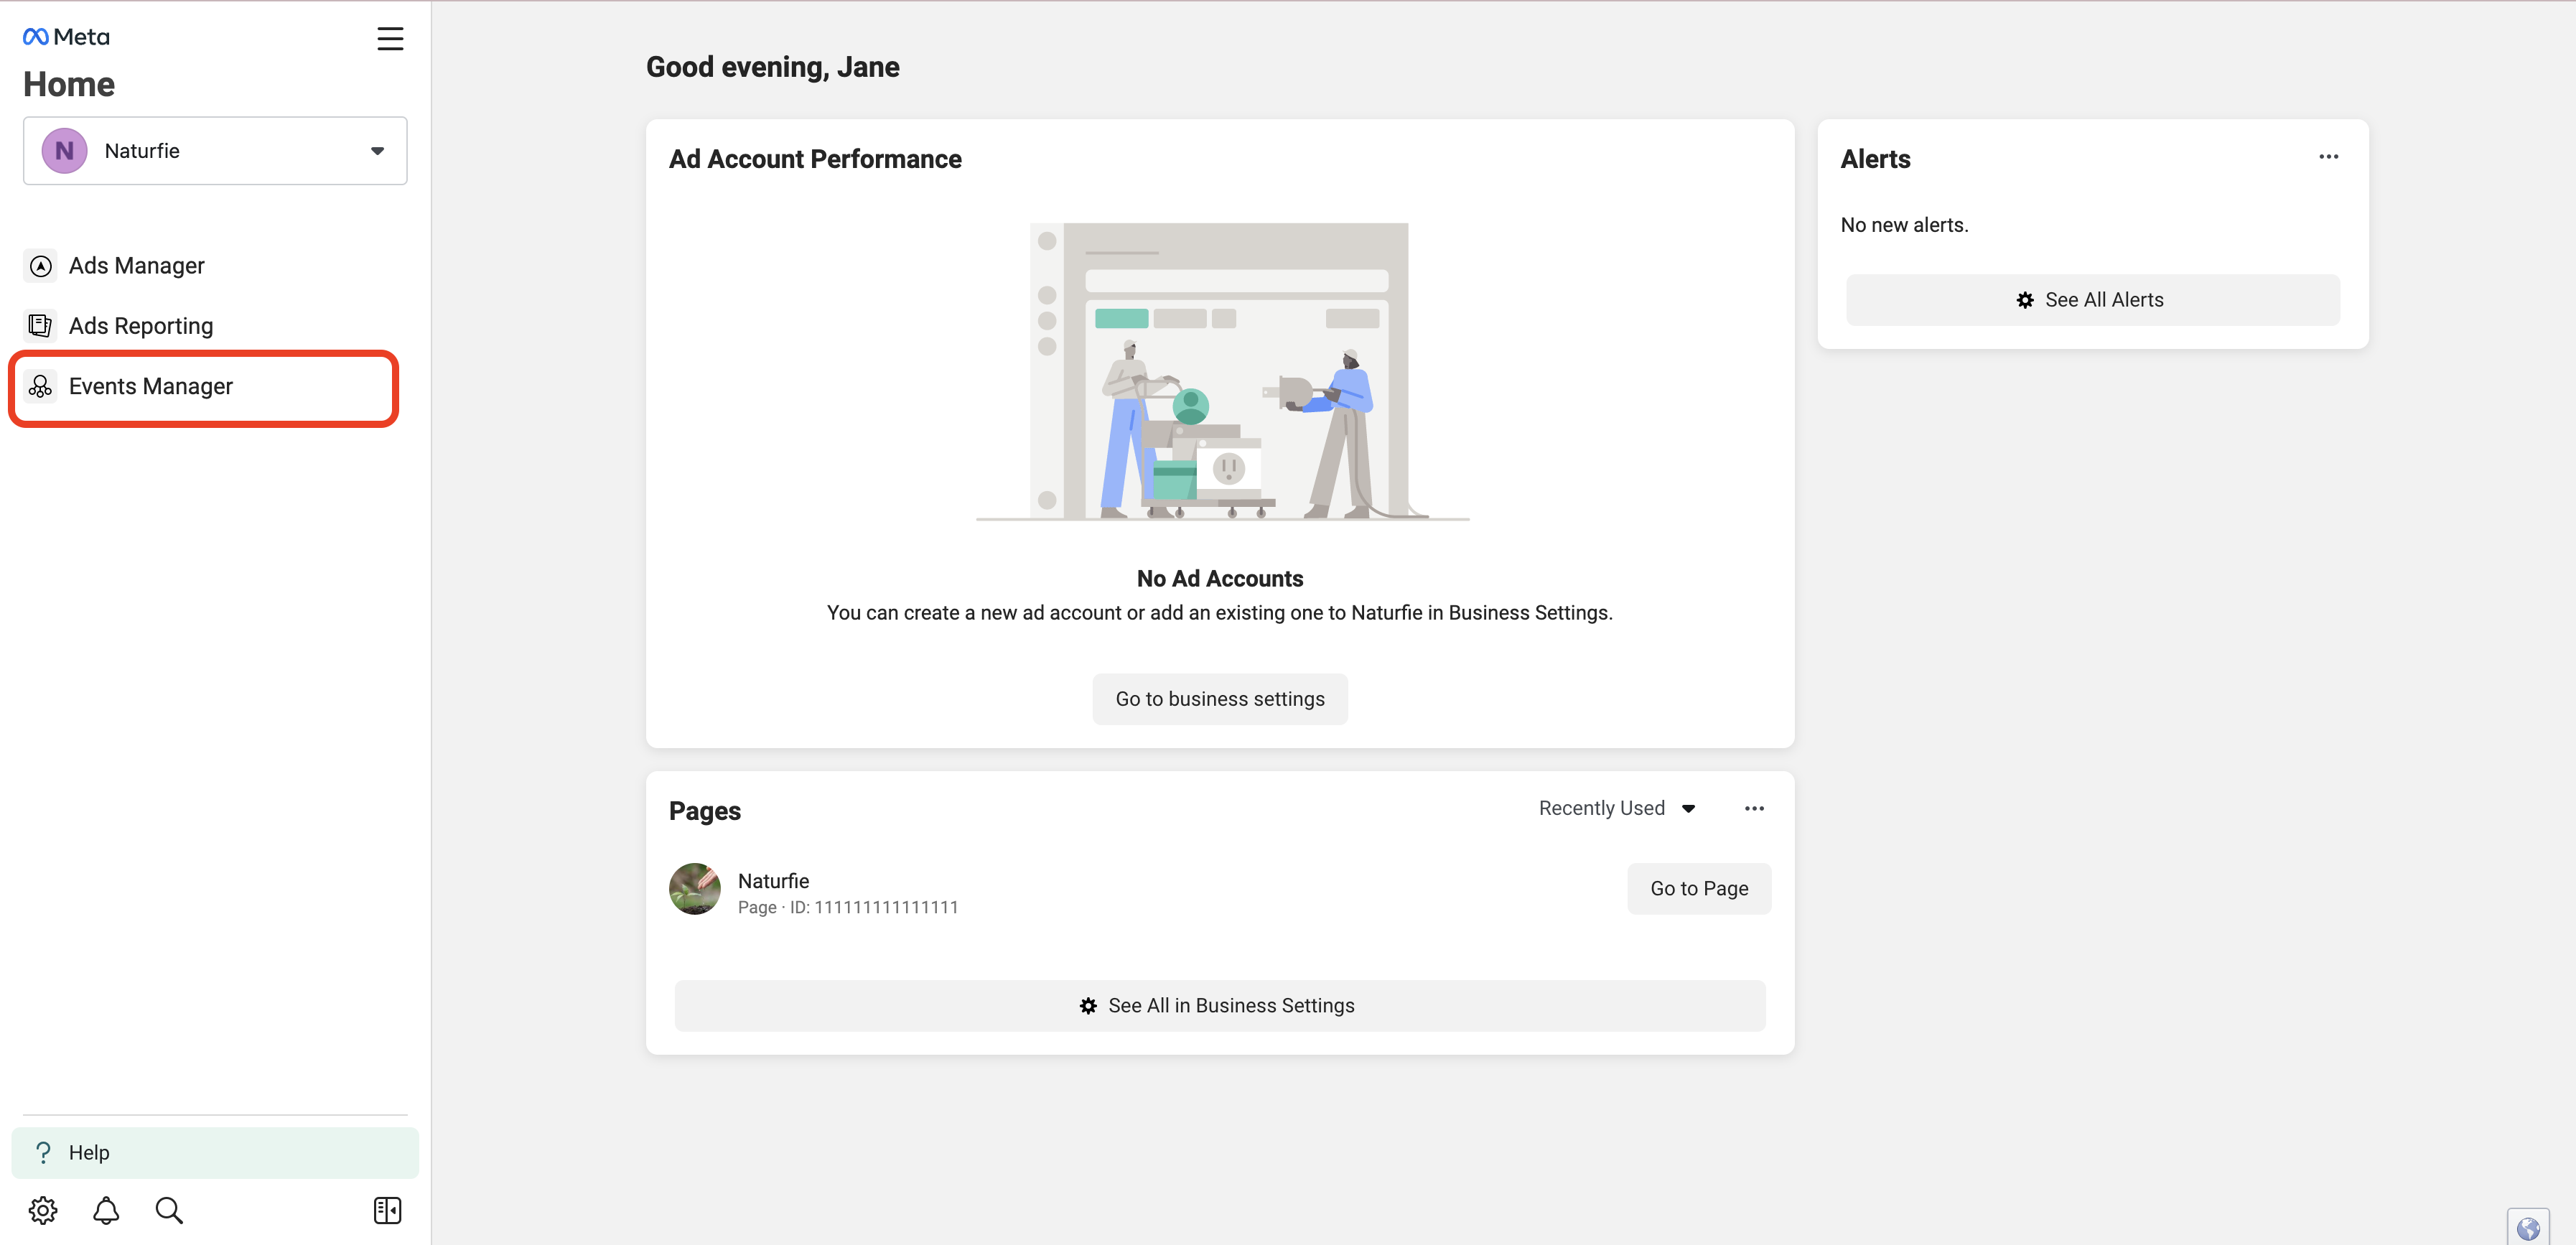2576x1245 pixels.
Task: Click the Home heading in the sidebar
Action: (69, 85)
